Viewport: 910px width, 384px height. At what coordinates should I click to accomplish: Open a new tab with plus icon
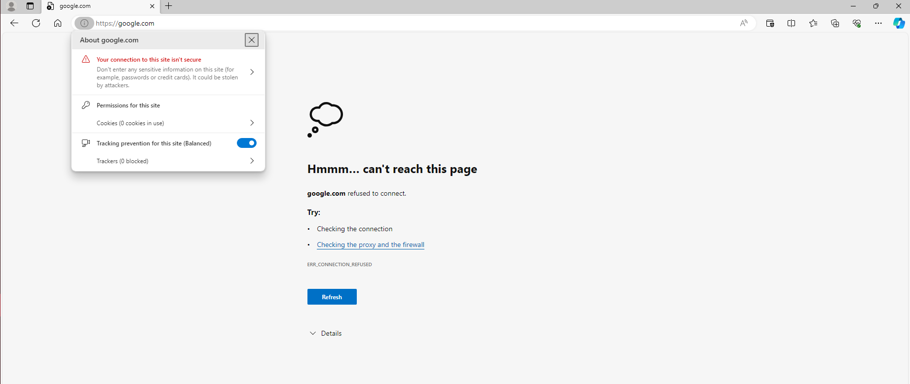tap(168, 6)
